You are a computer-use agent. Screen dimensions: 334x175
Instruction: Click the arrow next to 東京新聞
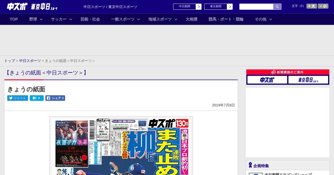click(230, 7)
